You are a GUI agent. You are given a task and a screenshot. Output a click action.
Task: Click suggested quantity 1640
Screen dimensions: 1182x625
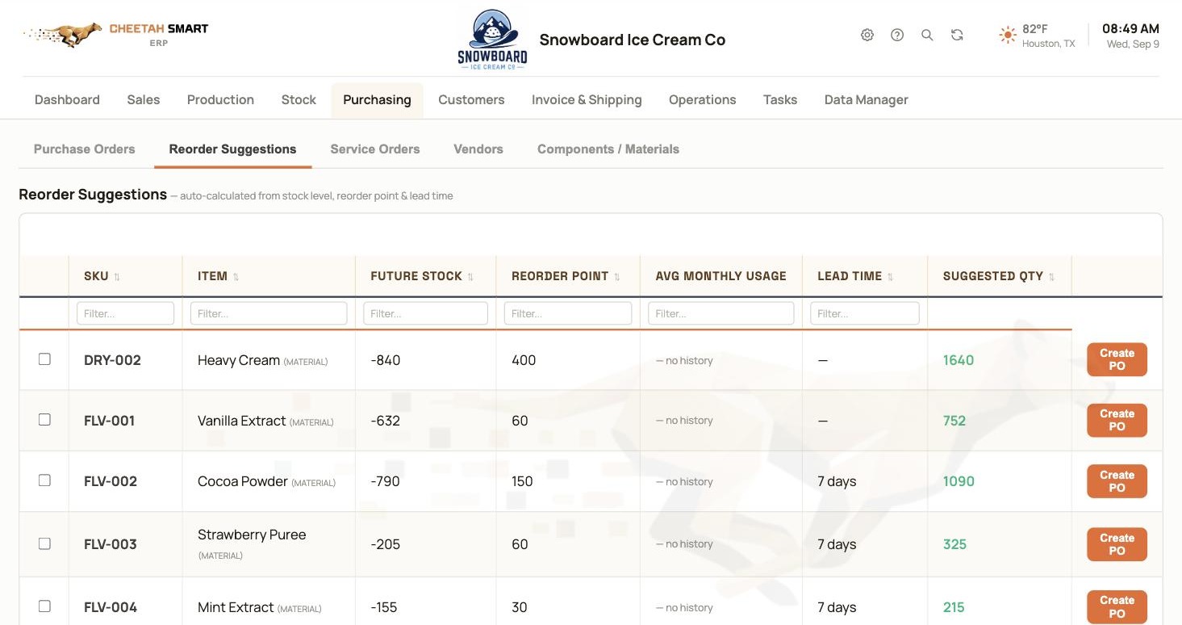point(959,360)
